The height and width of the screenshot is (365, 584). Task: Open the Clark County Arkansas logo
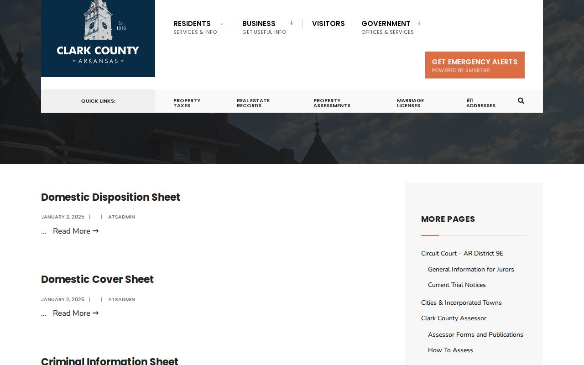[x=98, y=38]
